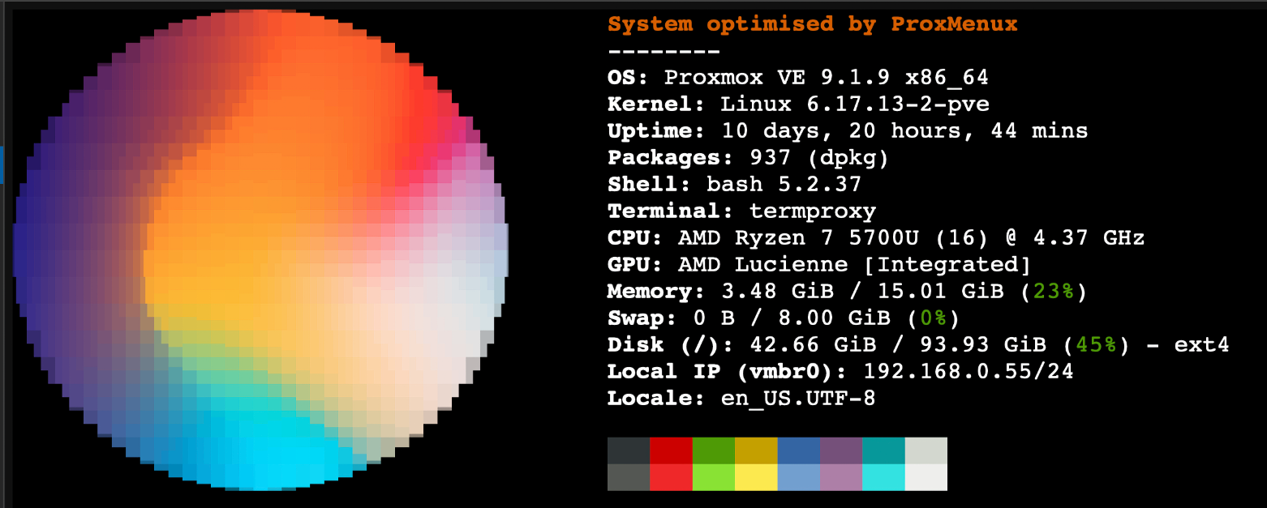1267x508 pixels.
Task: Click the bright cyan swatch in bottom row
Action: (x=883, y=477)
